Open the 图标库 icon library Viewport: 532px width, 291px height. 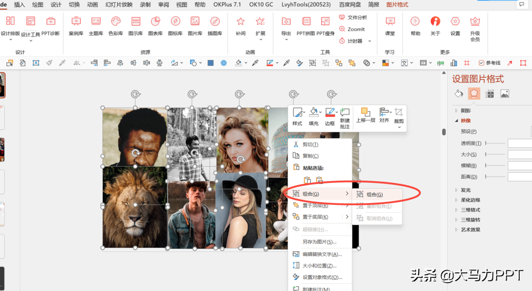[x=175, y=27]
